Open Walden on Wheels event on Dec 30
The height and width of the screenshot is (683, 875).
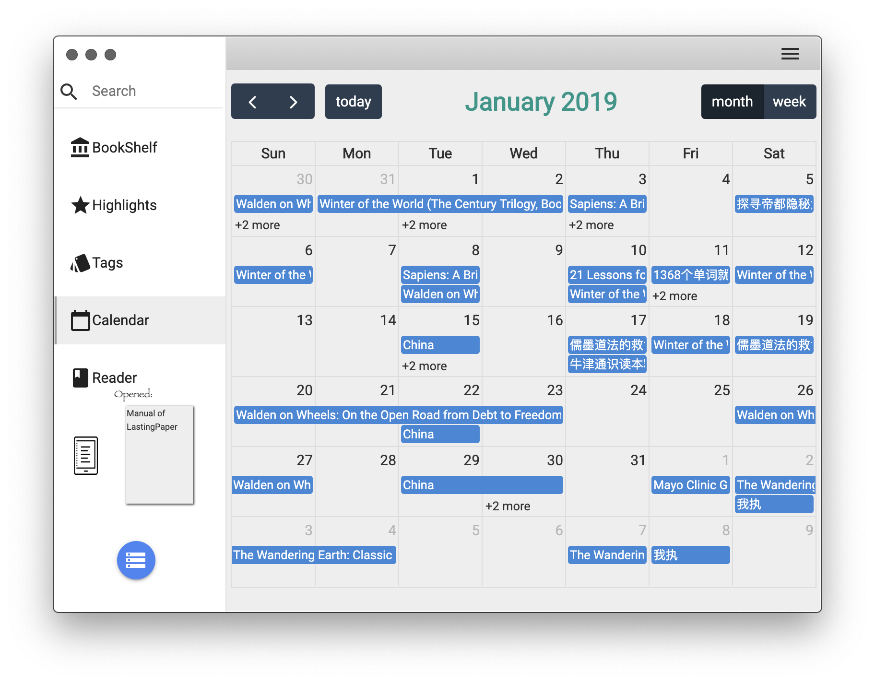pyautogui.click(x=273, y=204)
